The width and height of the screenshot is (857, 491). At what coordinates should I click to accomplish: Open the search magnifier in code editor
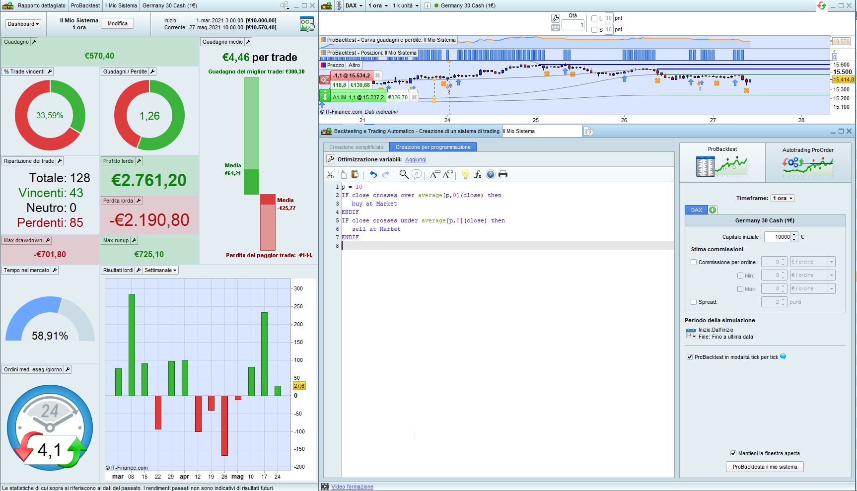coord(404,174)
